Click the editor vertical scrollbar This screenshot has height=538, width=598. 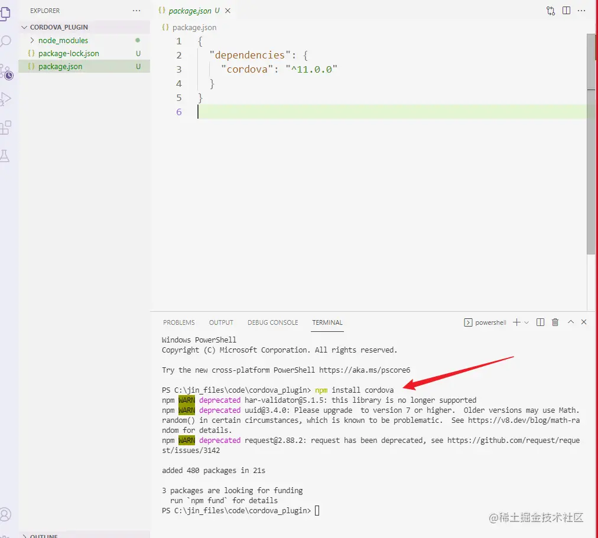[591, 144]
